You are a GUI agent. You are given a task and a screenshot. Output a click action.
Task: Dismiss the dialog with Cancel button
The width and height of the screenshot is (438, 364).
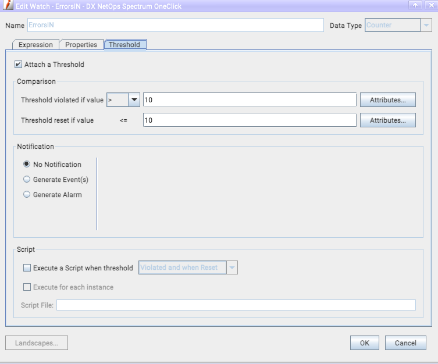pyautogui.click(x=405, y=343)
